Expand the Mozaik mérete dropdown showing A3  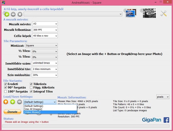point(45,24)
